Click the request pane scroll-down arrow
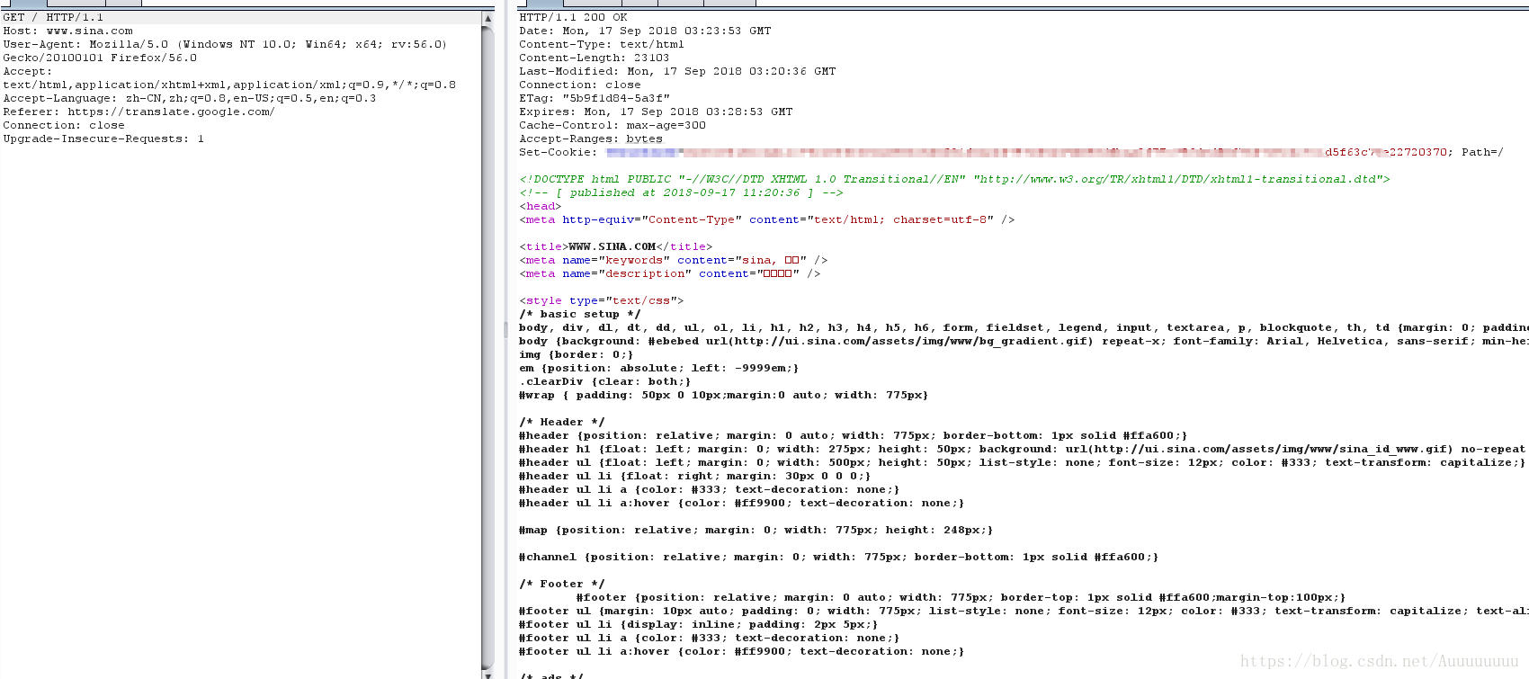The height and width of the screenshot is (679, 1529). [x=487, y=675]
